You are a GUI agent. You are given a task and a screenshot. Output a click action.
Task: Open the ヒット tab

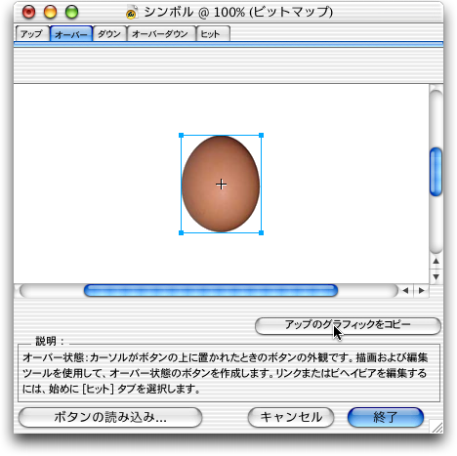point(213,34)
